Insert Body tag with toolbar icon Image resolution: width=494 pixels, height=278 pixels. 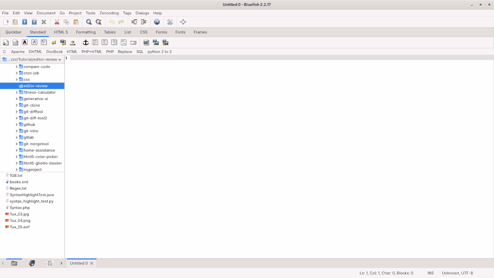click(x=15, y=42)
